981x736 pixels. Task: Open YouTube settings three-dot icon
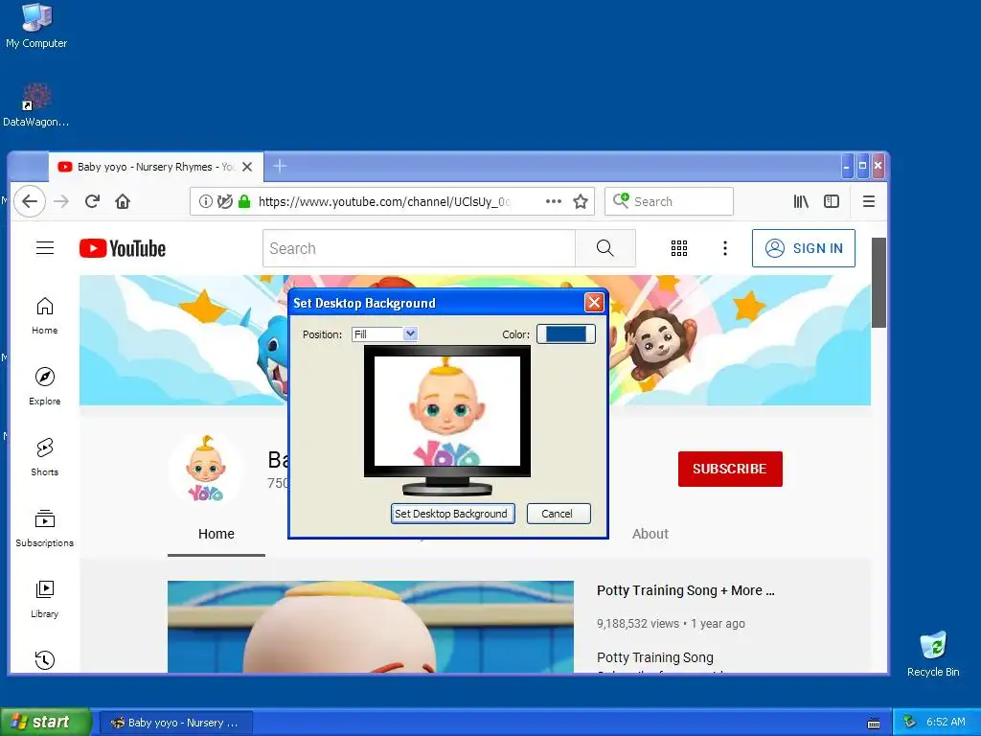tap(725, 248)
